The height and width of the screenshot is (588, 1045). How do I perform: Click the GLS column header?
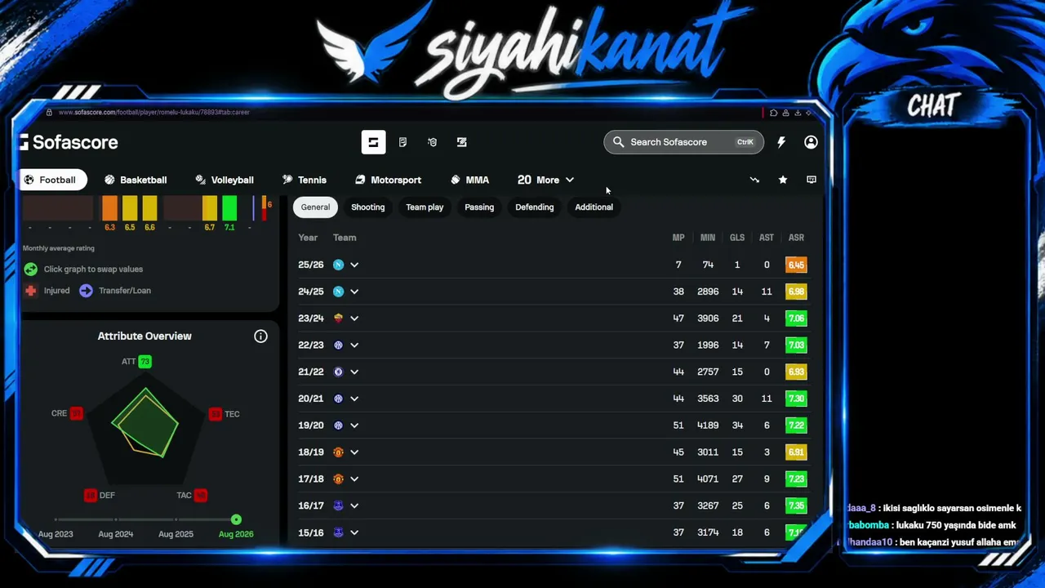(737, 238)
